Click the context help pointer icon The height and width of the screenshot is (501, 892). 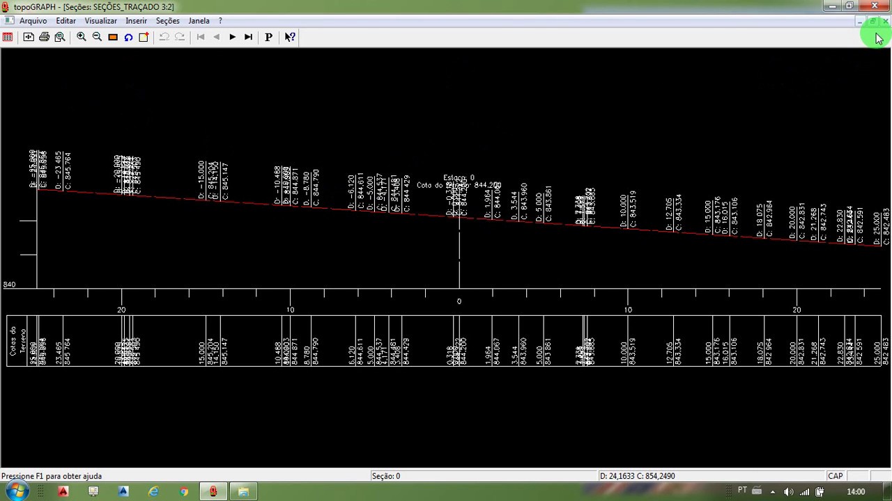pyautogui.click(x=290, y=37)
